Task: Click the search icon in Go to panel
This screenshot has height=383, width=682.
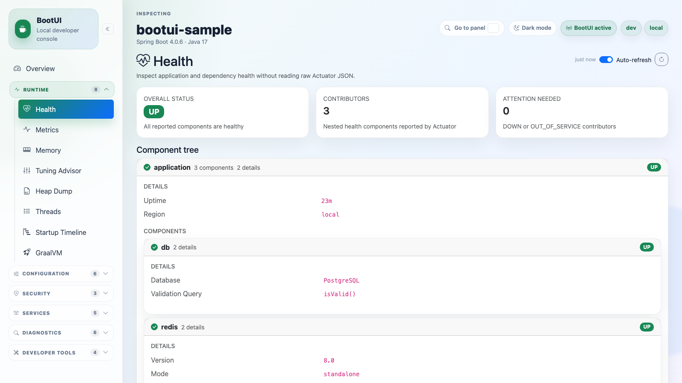Action: (448, 28)
